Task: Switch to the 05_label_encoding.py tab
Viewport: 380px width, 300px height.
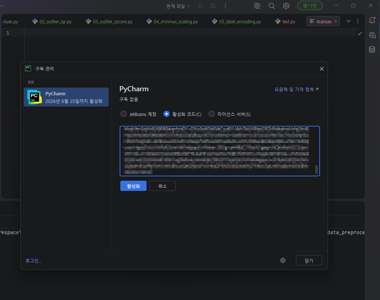Action: (236, 21)
